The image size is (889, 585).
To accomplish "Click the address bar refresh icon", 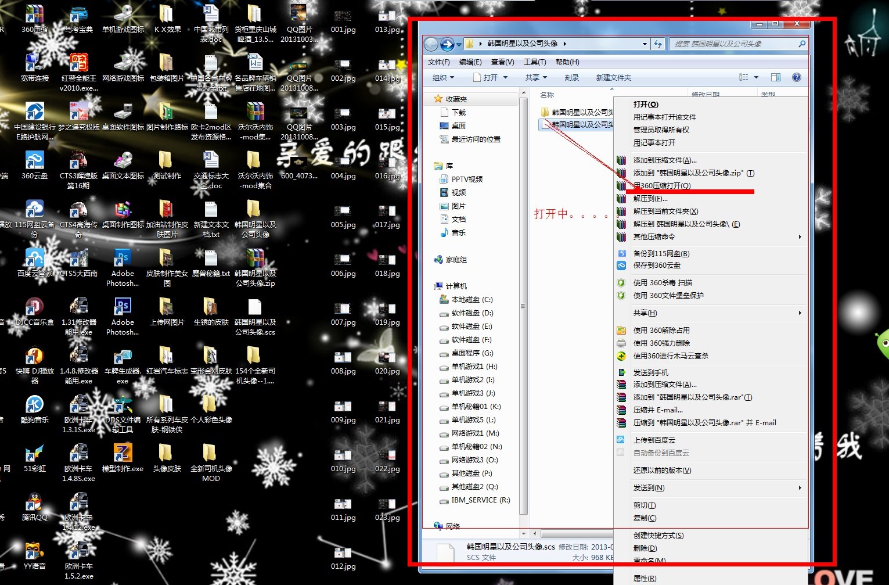I will (x=658, y=44).
